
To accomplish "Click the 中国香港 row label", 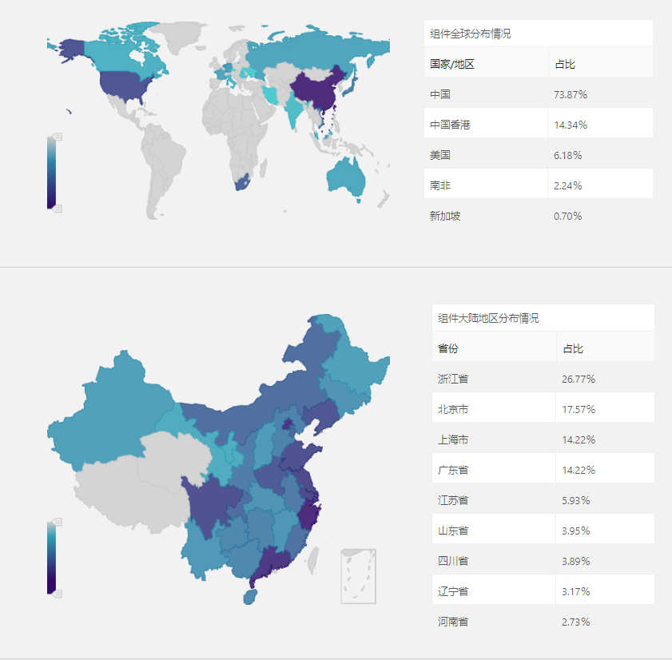I will [450, 125].
